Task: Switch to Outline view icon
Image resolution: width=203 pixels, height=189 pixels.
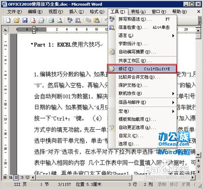Action: coord(22,177)
